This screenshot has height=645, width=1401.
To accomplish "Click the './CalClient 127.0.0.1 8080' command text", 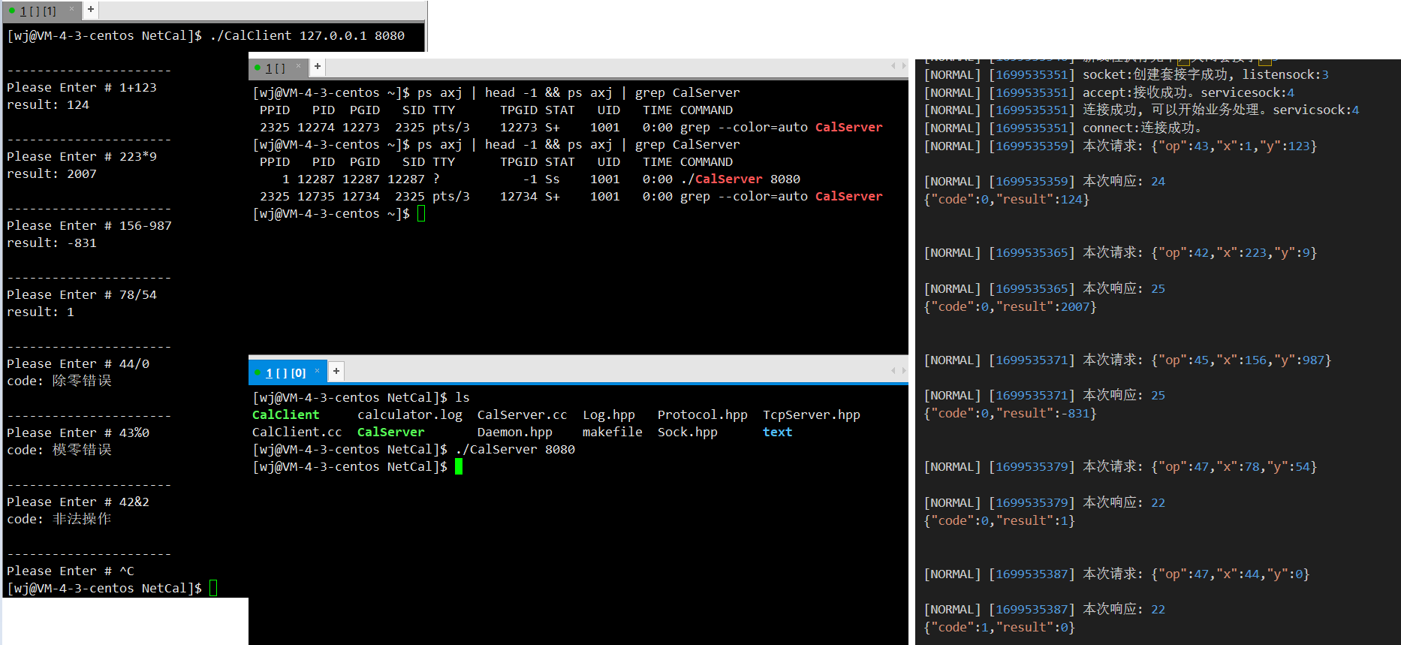I will pyautogui.click(x=307, y=36).
